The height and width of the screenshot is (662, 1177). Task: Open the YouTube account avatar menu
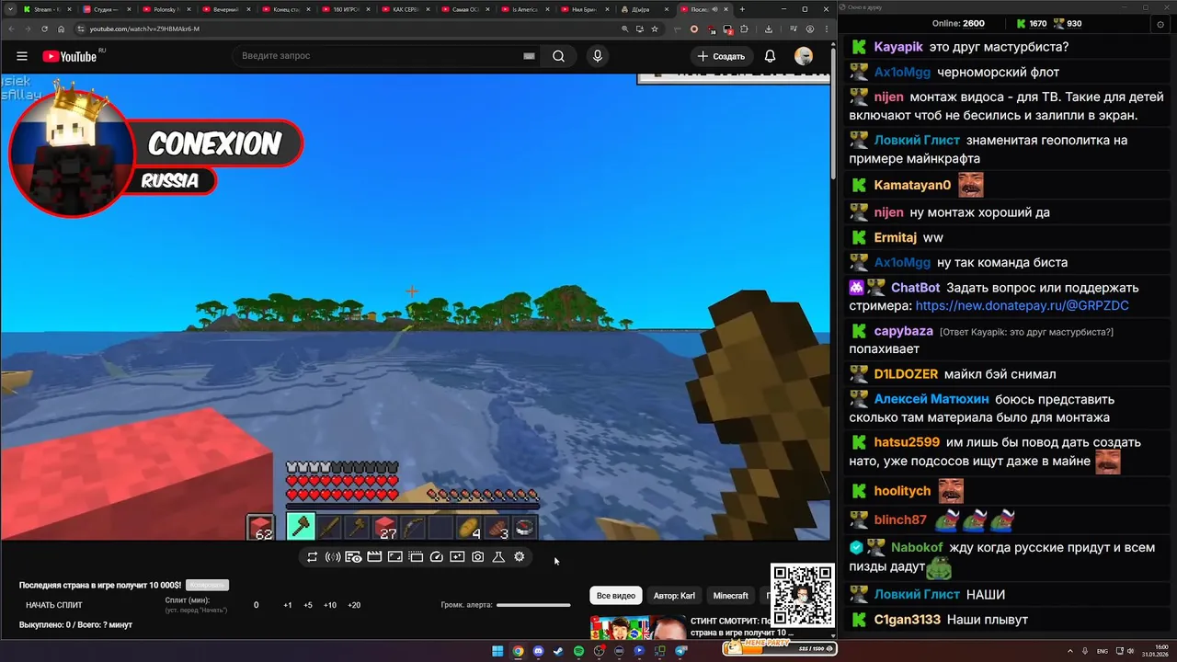[804, 56]
